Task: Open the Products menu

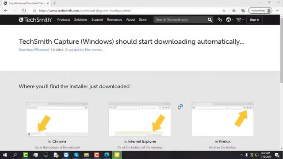Action: (64, 19)
